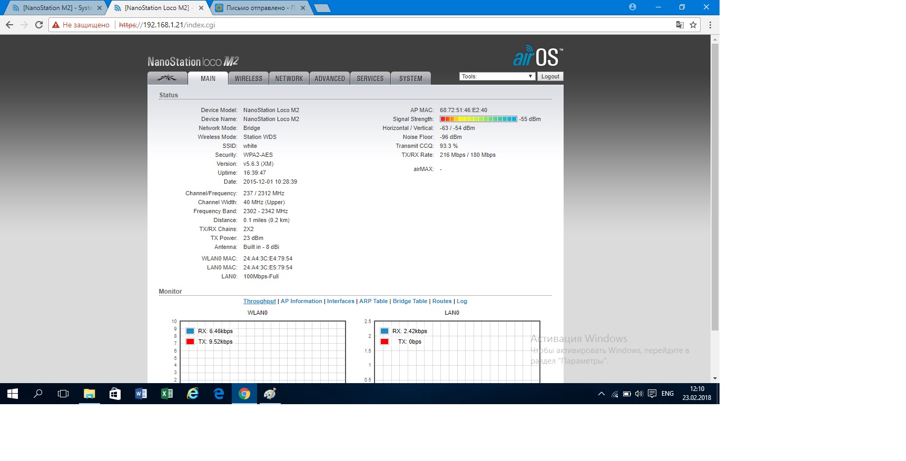
Task: Click the browser back arrow
Action: pos(9,25)
